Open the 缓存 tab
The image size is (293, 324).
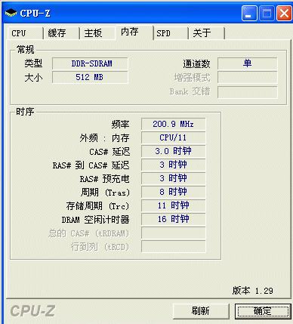coord(61,33)
